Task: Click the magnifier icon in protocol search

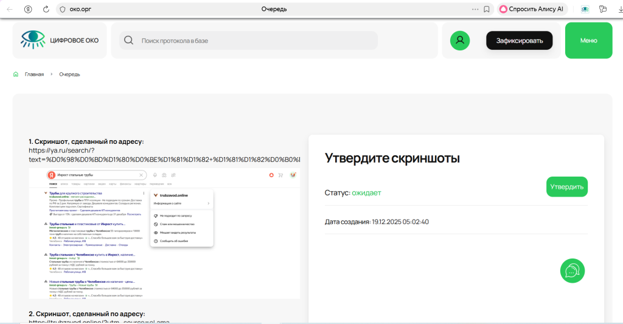Action: pos(129,41)
